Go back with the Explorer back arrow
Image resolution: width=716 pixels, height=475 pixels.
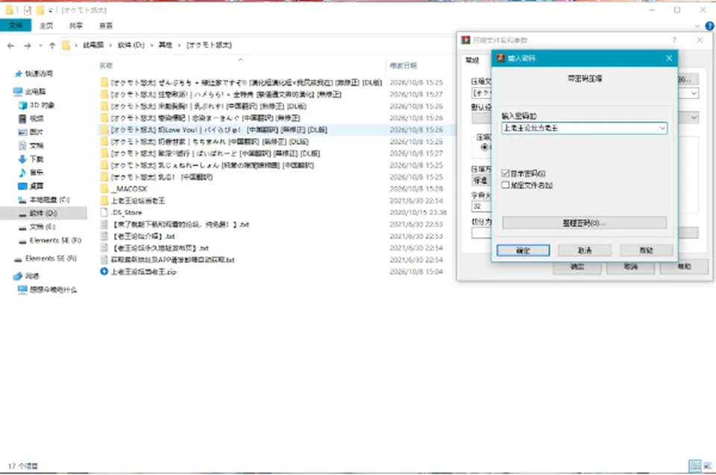pyautogui.click(x=11, y=45)
